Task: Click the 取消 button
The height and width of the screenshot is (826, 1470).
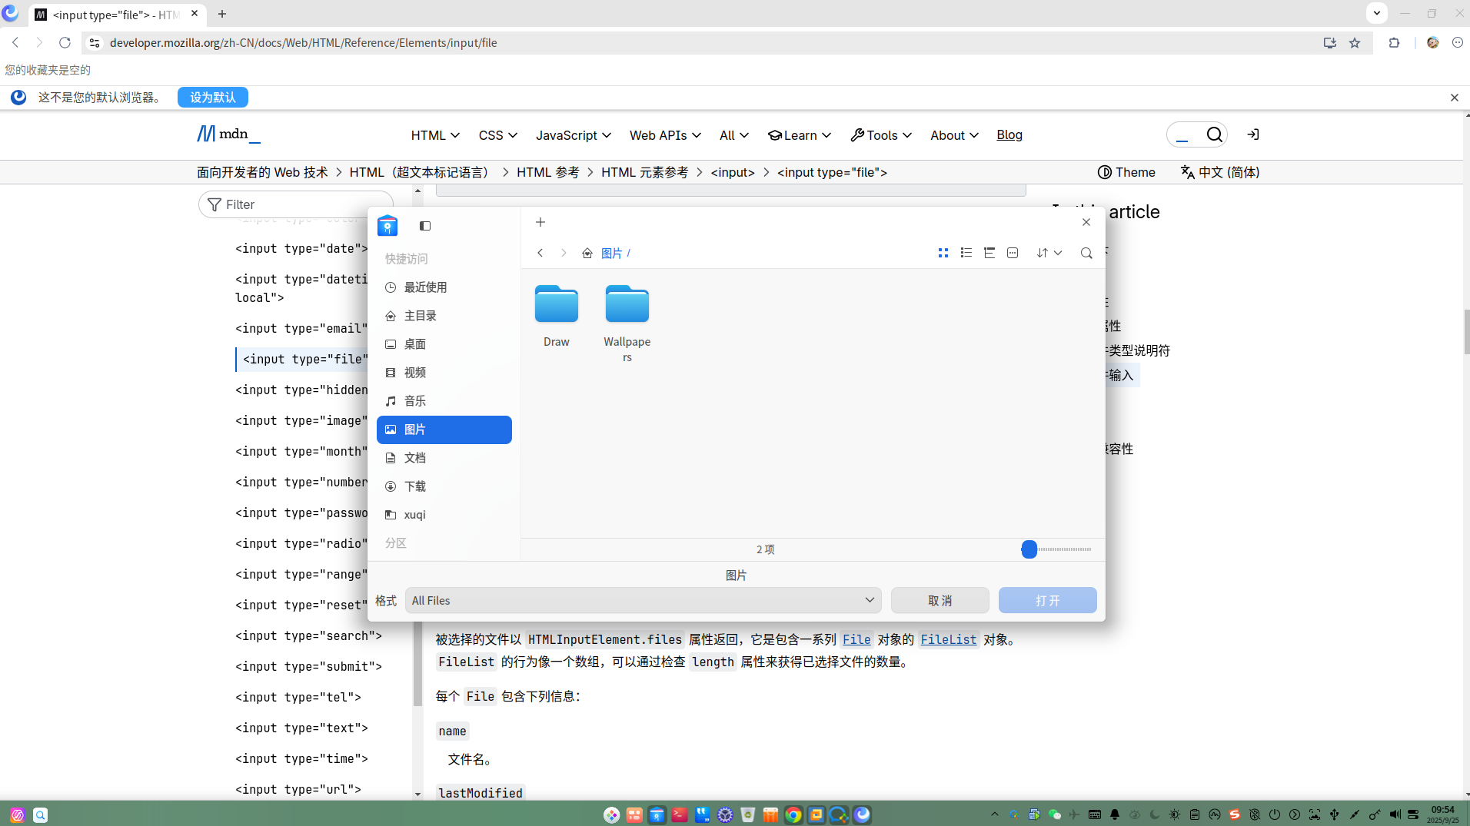Action: (x=940, y=601)
